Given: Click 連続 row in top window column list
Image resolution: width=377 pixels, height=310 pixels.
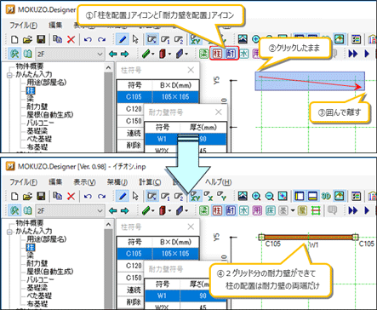Looking at the screenshot, I should coord(130,133).
